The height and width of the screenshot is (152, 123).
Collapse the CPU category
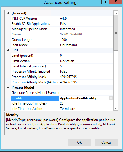tap(8, 50)
